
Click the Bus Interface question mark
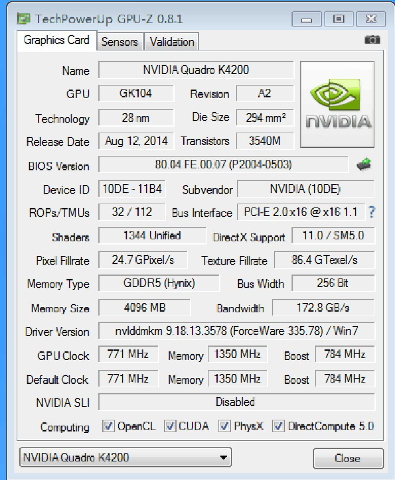pos(372,213)
